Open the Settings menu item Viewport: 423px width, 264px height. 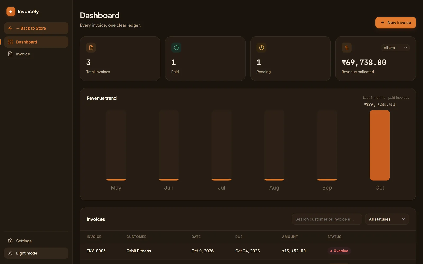click(x=36, y=241)
